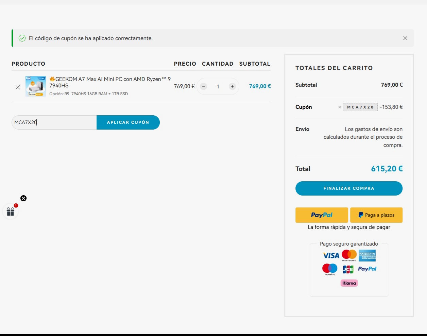This screenshot has width=427, height=336.
Task: Increase quantity with plus button
Action: (x=232, y=86)
